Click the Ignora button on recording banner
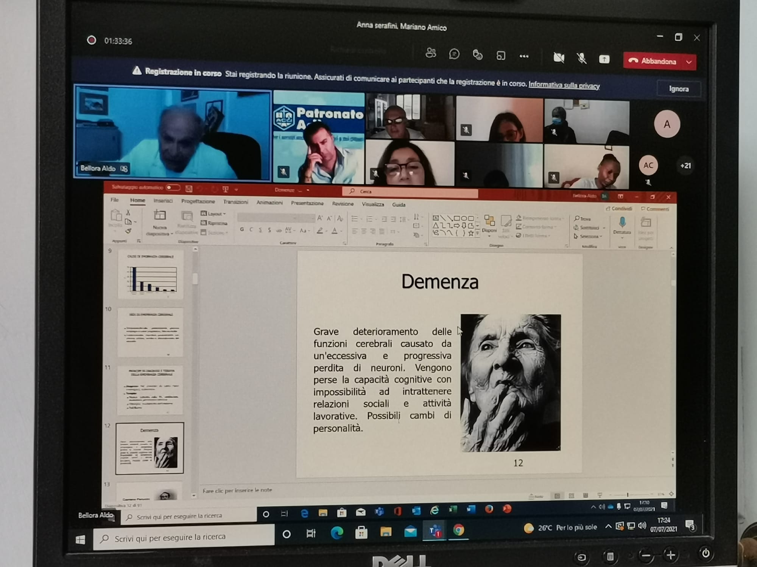 pos(678,89)
